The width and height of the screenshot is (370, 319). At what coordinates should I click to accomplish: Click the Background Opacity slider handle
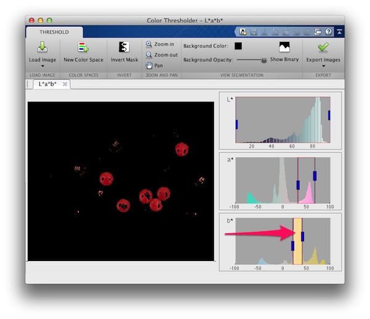[x=264, y=60]
